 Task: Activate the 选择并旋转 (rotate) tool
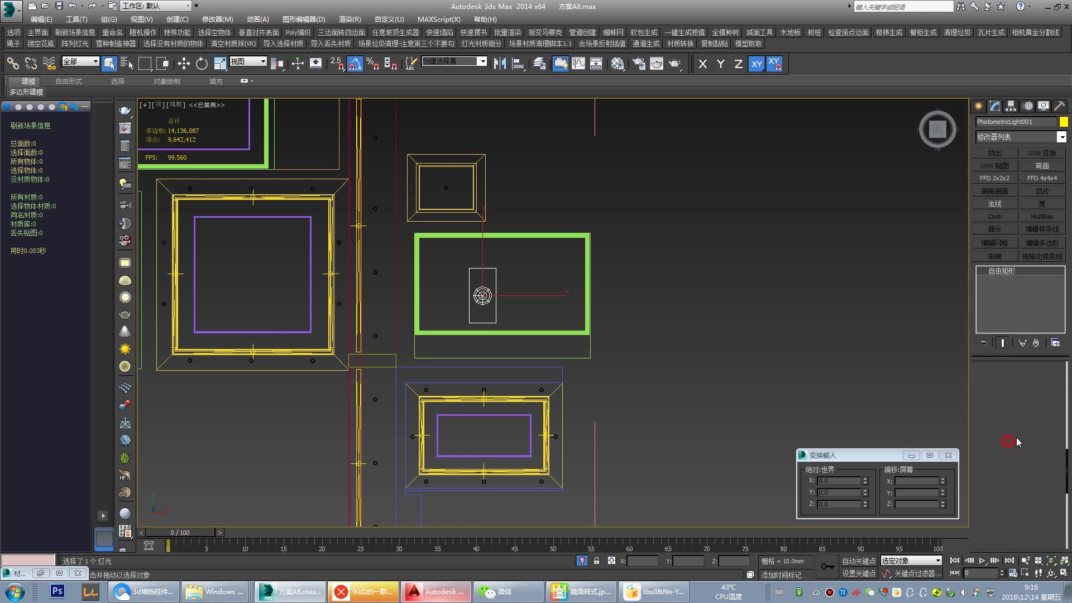(x=202, y=64)
